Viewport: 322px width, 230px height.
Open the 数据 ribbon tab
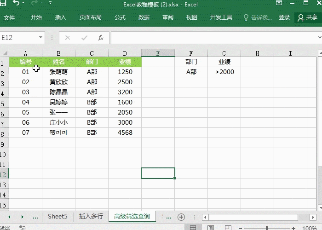(x=144, y=17)
